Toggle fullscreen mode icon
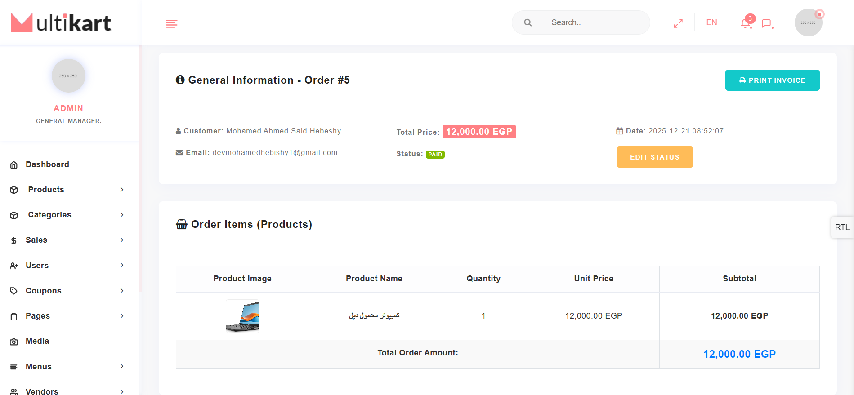Screen dimensions: 854x395 coord(678,23)
